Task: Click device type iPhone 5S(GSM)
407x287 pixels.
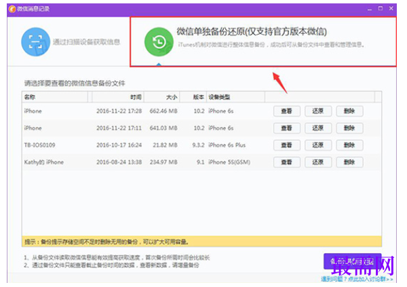Action: [x=229, y=162]
